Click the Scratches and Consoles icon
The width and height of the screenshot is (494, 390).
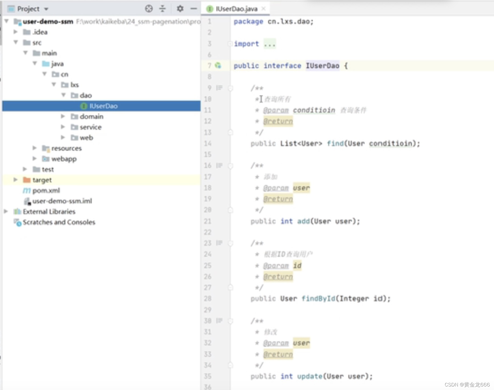pyautogui.click(x=18, y=222)
